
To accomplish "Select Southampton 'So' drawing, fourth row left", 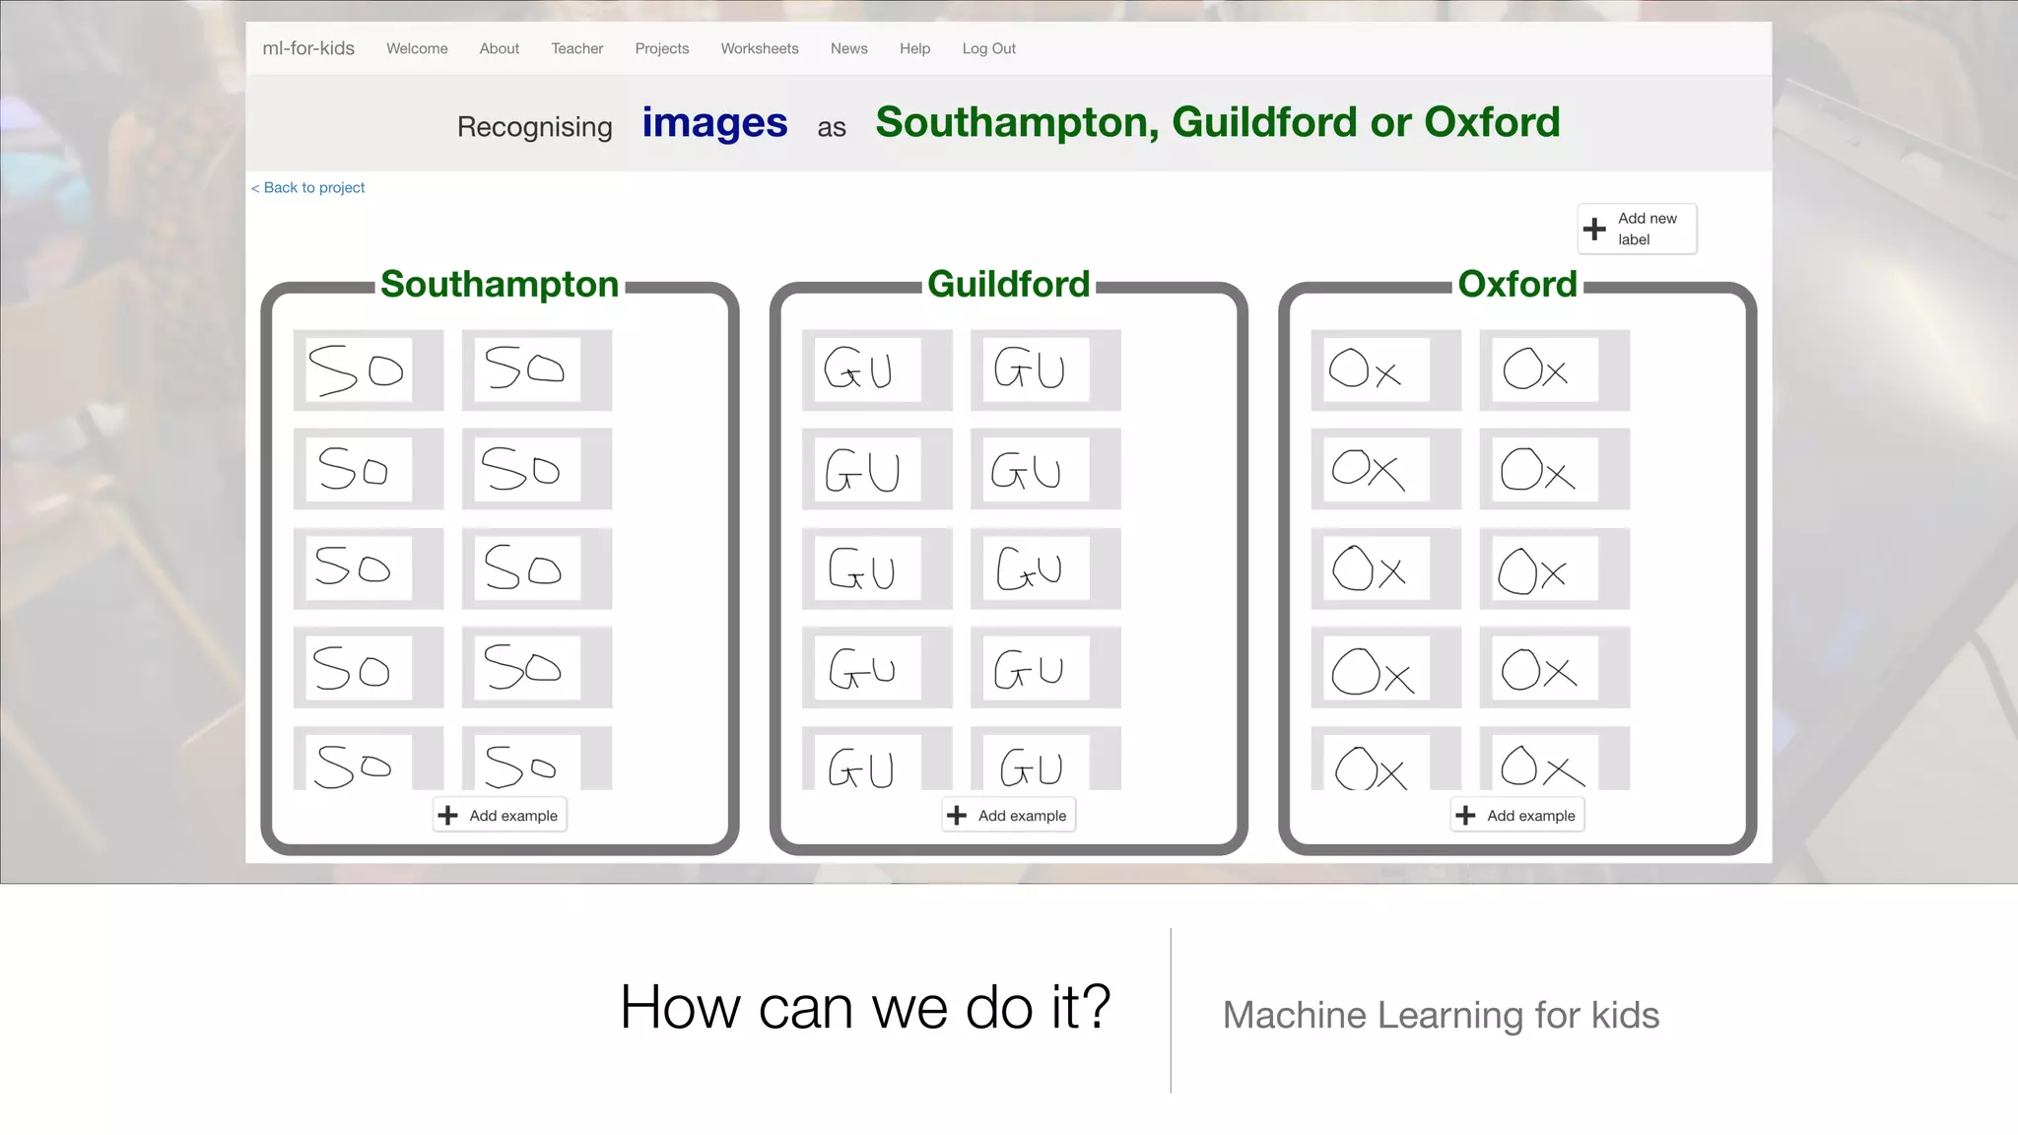I will (x=369, y=668).
